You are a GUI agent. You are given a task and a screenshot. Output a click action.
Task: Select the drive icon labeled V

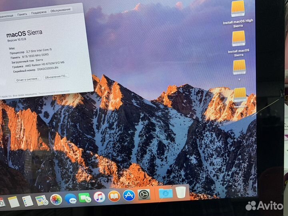tap(239, 68)
